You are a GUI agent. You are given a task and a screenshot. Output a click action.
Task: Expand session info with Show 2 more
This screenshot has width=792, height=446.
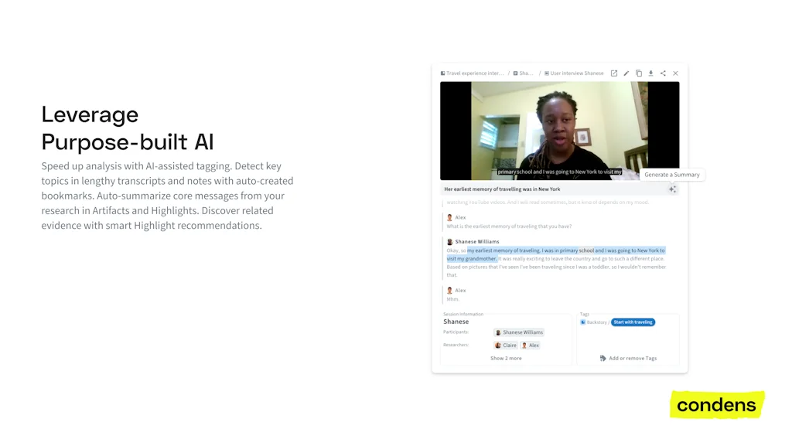pos(506,359)
